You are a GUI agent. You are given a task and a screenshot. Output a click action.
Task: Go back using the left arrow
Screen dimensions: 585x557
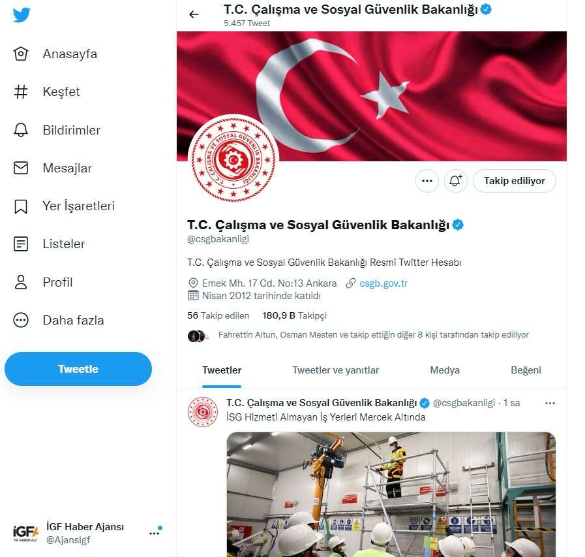(x=194, y=14)
